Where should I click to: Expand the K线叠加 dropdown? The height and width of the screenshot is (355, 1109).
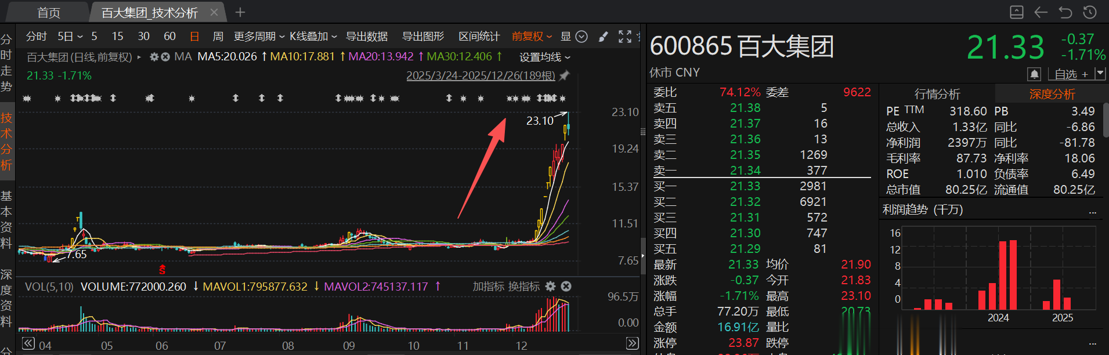tap(313, 37)
